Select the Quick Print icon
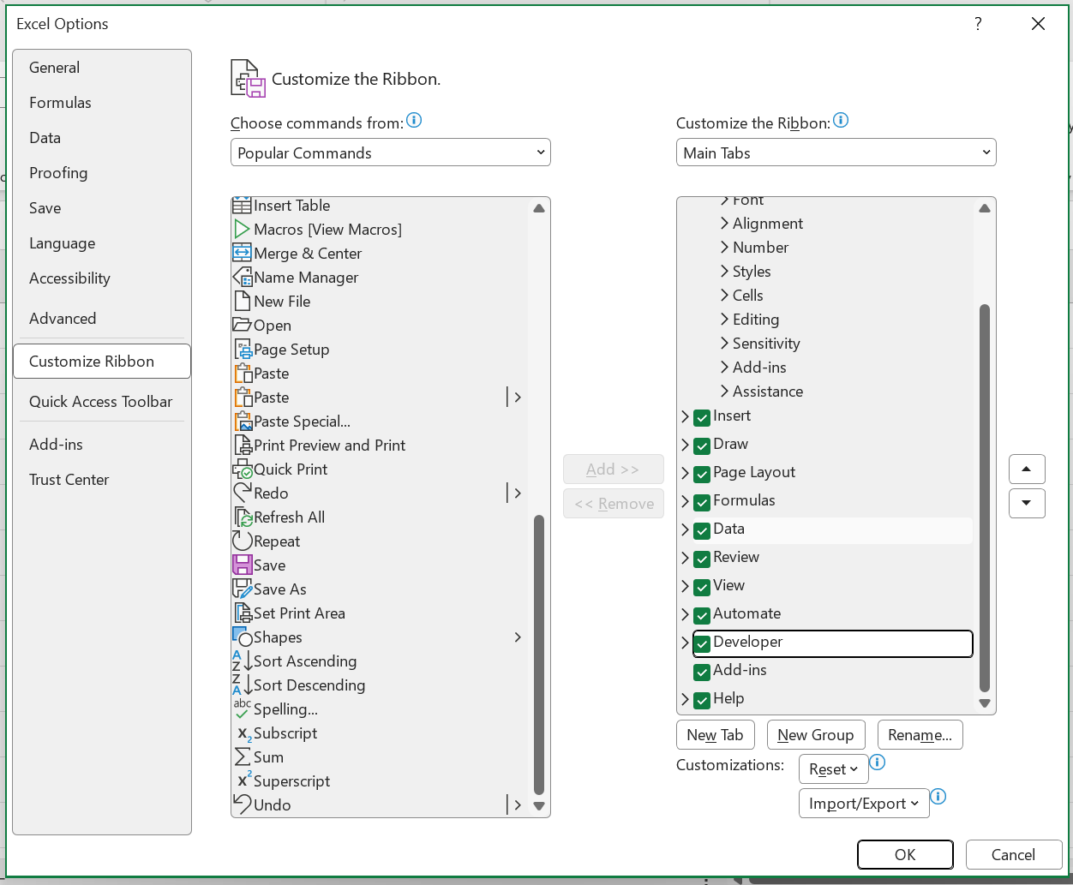Viewport: 1073px width, 885px height. [x=242, y=469]
